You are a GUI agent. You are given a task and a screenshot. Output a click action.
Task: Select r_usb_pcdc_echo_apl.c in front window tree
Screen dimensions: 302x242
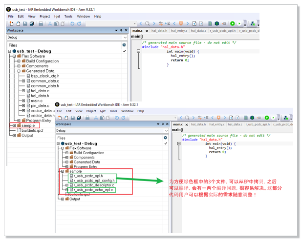click(x=93, y=190)
